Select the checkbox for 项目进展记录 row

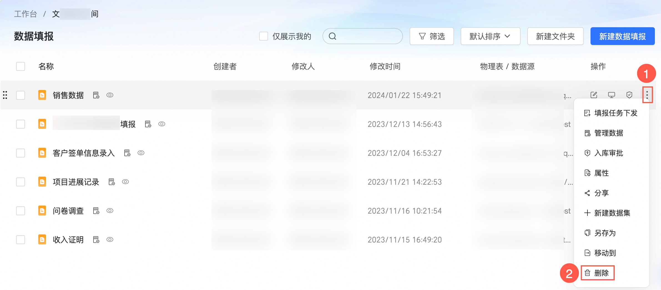(x=21, y=182)
